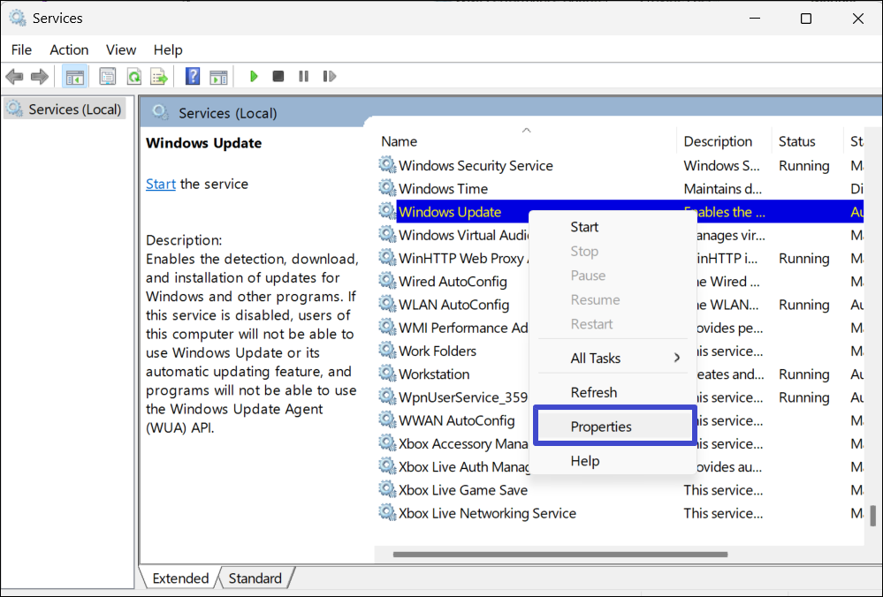Click the Start Service play icon in toolbar
The height and width of the screenshot is (597, 883).
point(254,77)
